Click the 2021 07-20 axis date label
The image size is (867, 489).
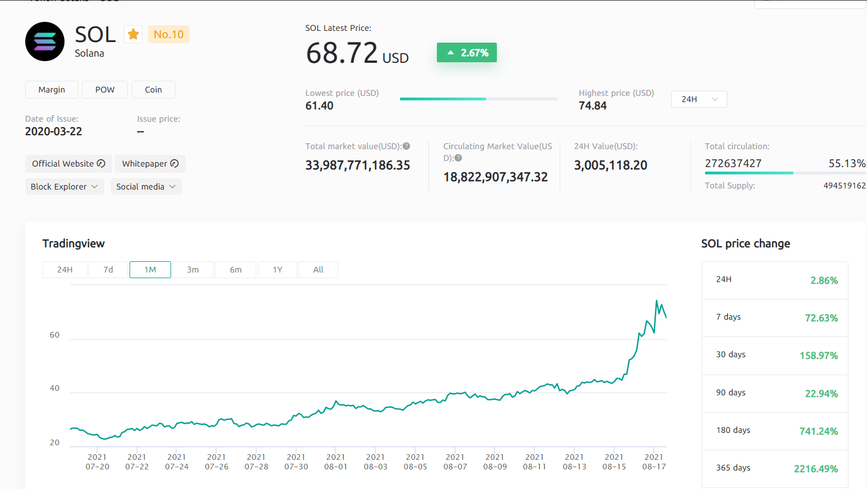pyautogui.click(x=98, y=462)
